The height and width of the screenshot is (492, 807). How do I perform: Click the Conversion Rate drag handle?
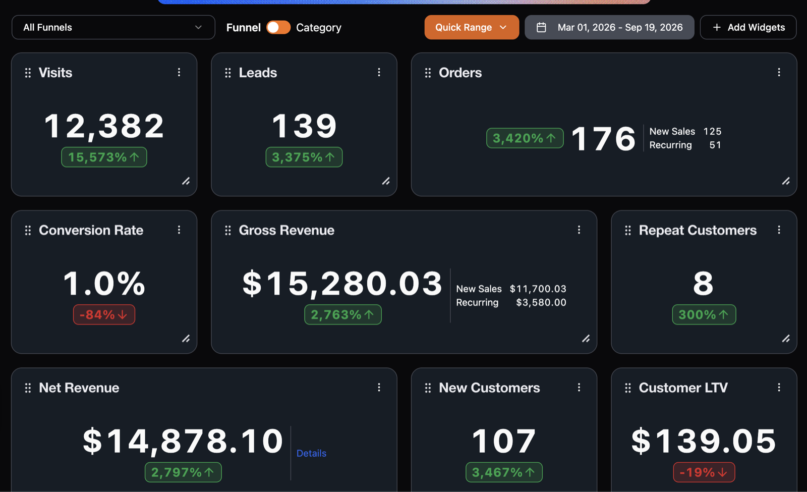(x=28, y=231)
